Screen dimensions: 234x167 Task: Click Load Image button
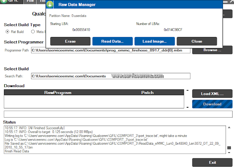coord(155,41)
